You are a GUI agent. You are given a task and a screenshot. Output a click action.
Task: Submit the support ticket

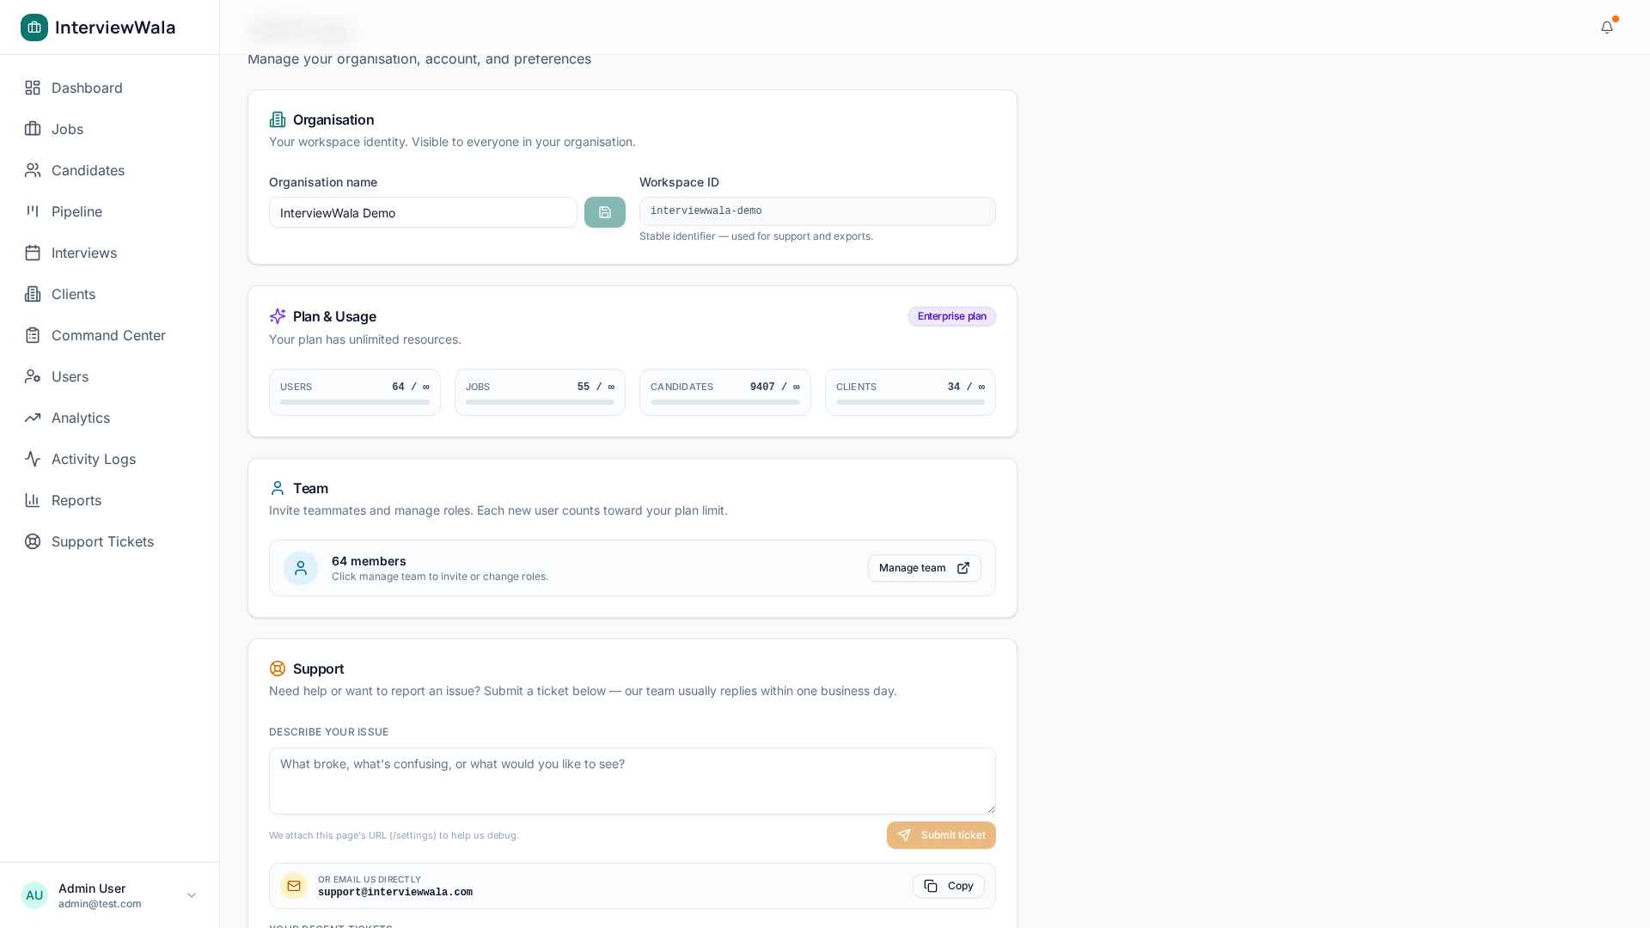click(941, 835)
